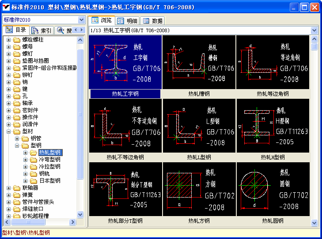Image resolution: width=322 pixels, height=239 pixels.
Task: Choose the 热轧圆钢 drawing thumbnail
Action: pyautogui.click(x=273, y=189)
